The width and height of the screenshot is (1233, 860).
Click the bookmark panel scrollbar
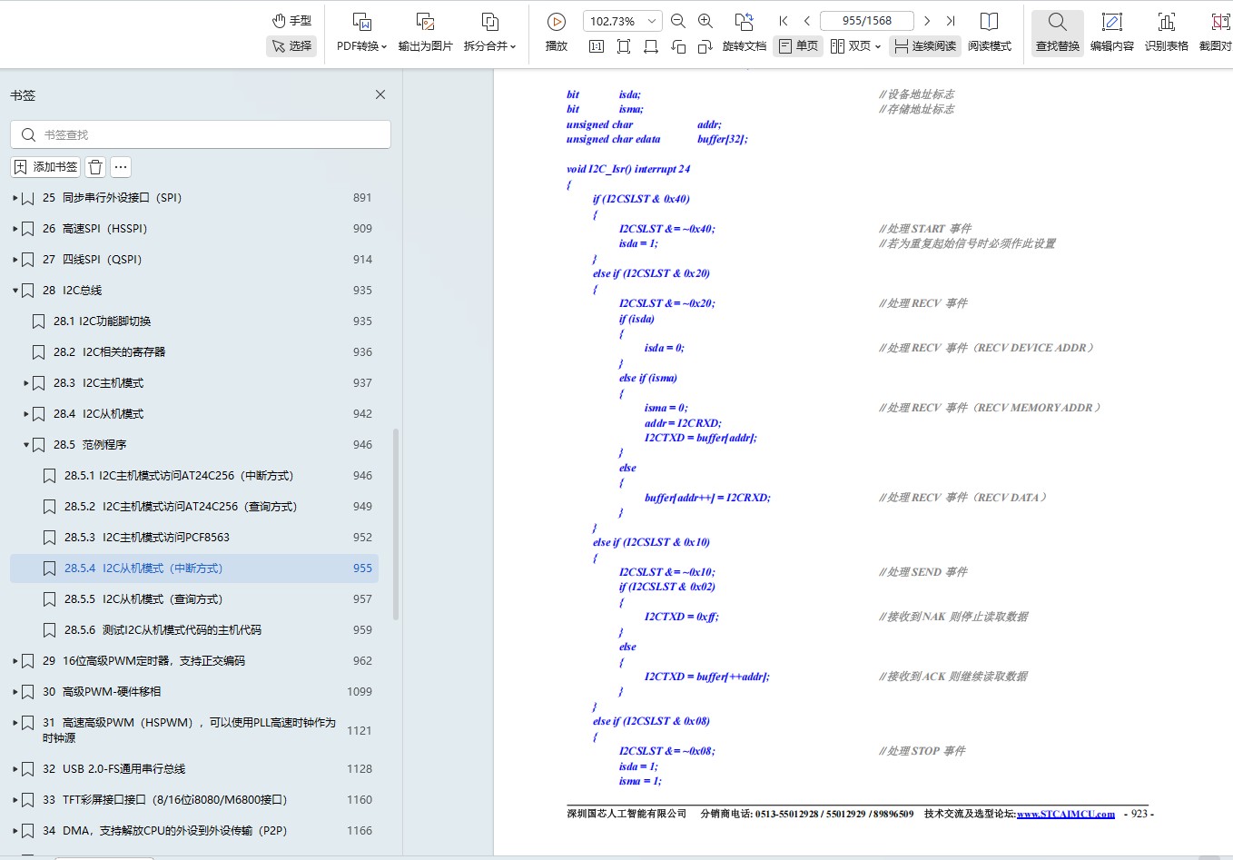click(396, 524)
